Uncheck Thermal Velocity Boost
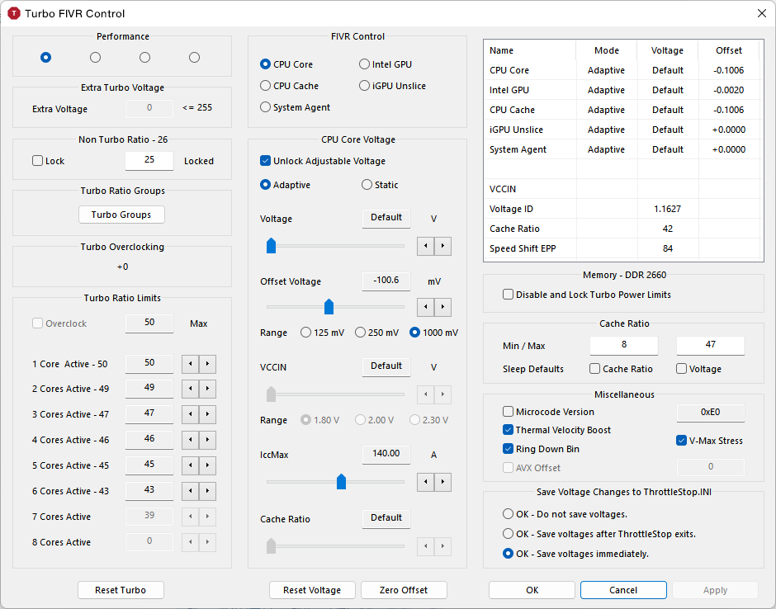This screenshot has width=776, height=609. (x=509, y=430)
